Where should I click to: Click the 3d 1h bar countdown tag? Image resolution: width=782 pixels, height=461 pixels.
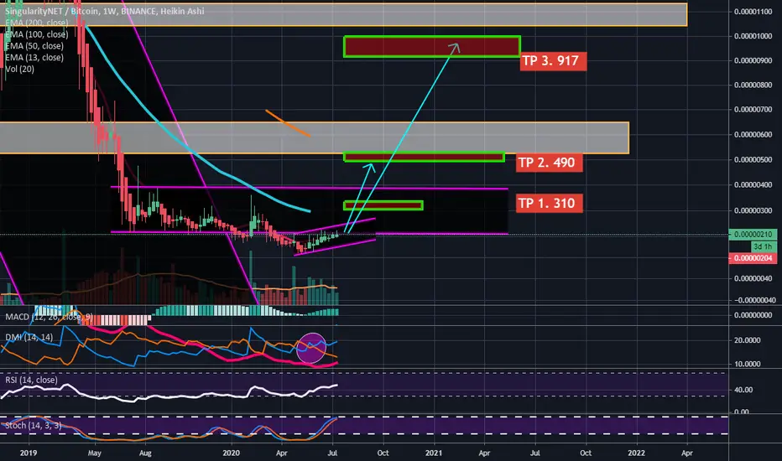click(x=764, y=246)
